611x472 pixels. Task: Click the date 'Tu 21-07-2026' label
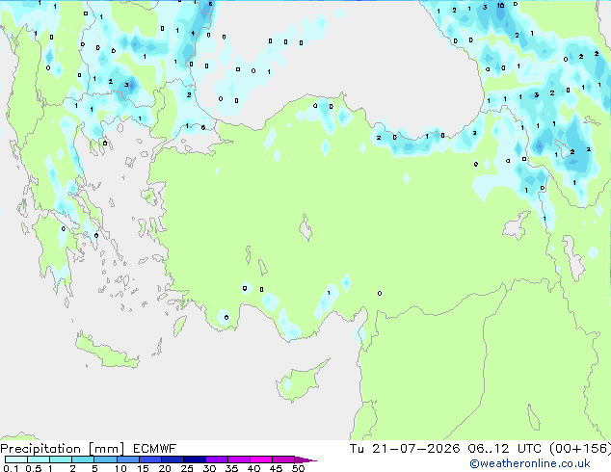(405, 449)
